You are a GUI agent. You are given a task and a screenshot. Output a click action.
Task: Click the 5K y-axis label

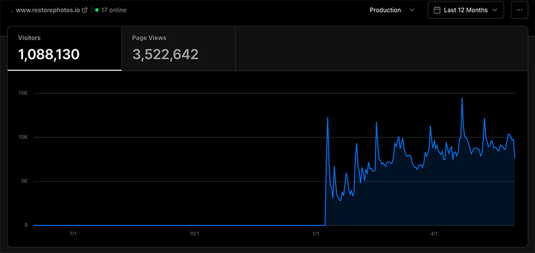[24, 181]
